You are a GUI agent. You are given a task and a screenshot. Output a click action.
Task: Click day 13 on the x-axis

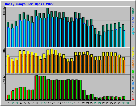pos(56,103)
